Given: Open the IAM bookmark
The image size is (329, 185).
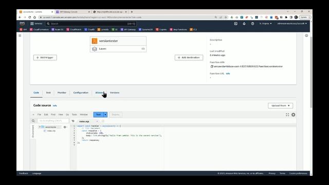Looking at the screenshot, I should coord(23,30).
